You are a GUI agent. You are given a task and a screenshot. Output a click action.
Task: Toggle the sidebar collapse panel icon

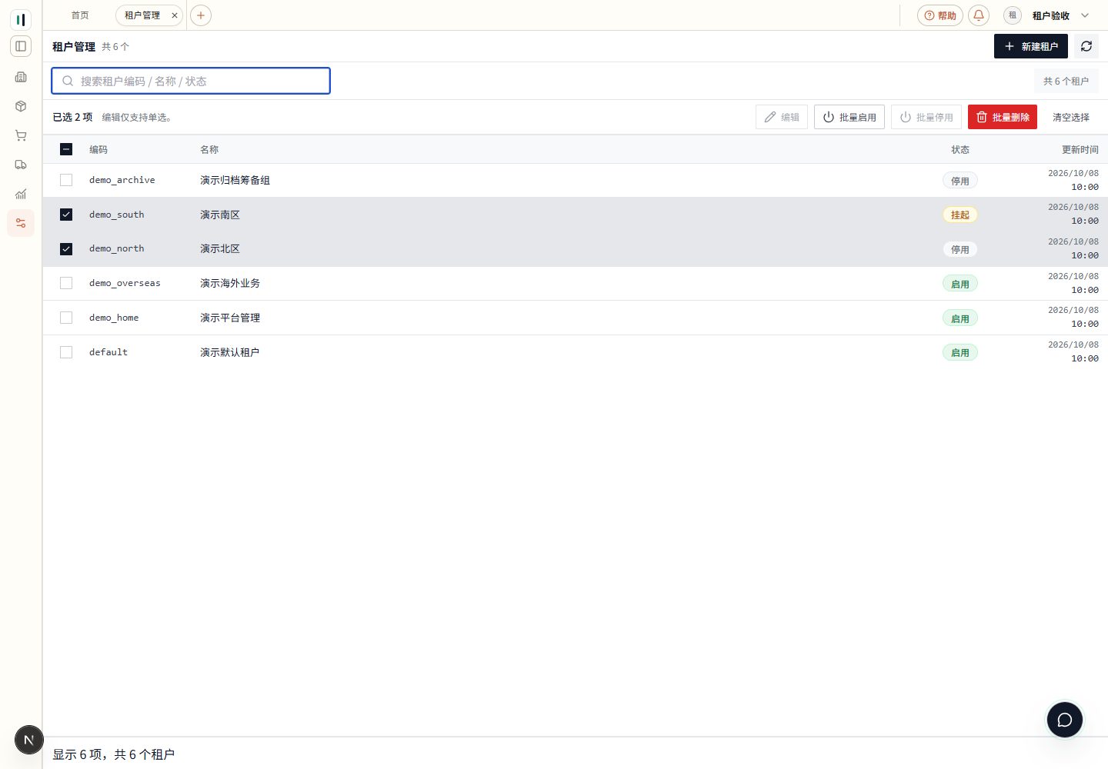21,46
